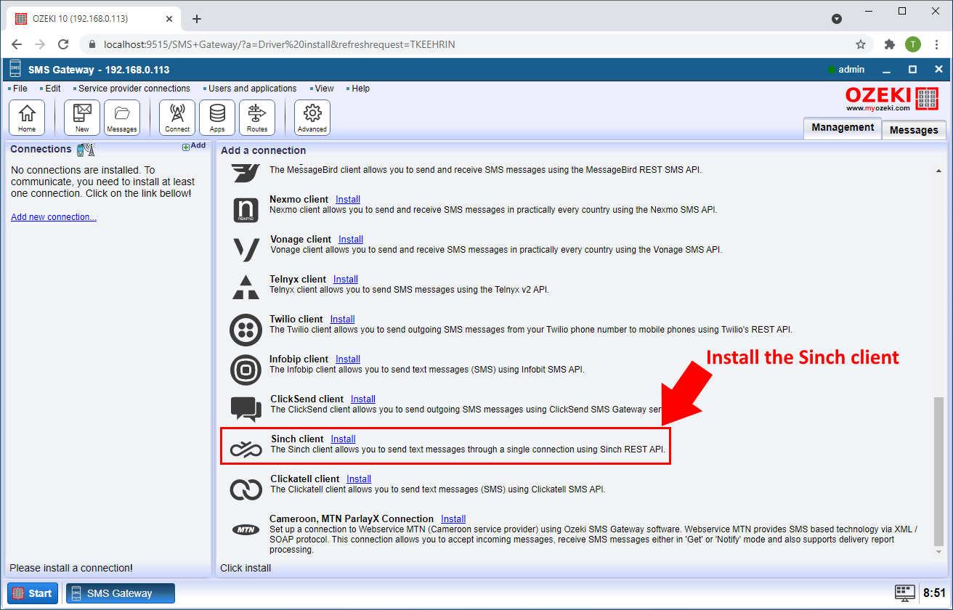
Task: Click Install link for Infobip client
Action: click(348, 359)
